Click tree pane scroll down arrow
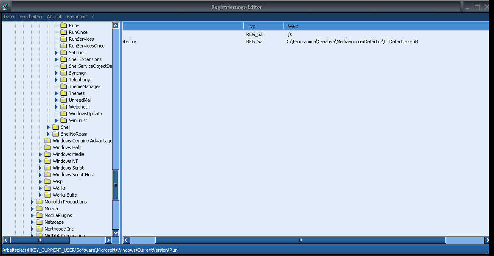This screenshot has width=494, height=256. point(115,233)
